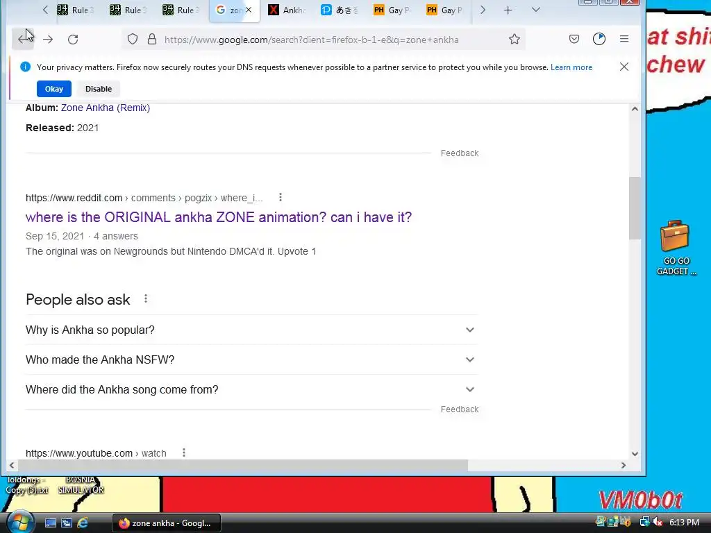Click the Show Desktop quick launch icon
The width and height of the screenshot is (711, 533).
tap(50, 523)
